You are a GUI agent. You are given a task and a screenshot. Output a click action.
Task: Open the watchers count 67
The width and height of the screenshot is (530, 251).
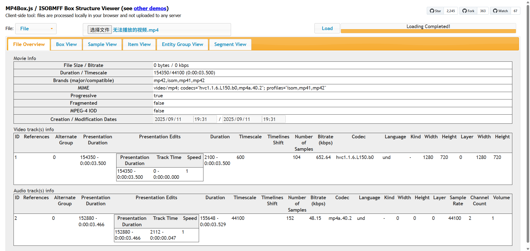point(515,11)
